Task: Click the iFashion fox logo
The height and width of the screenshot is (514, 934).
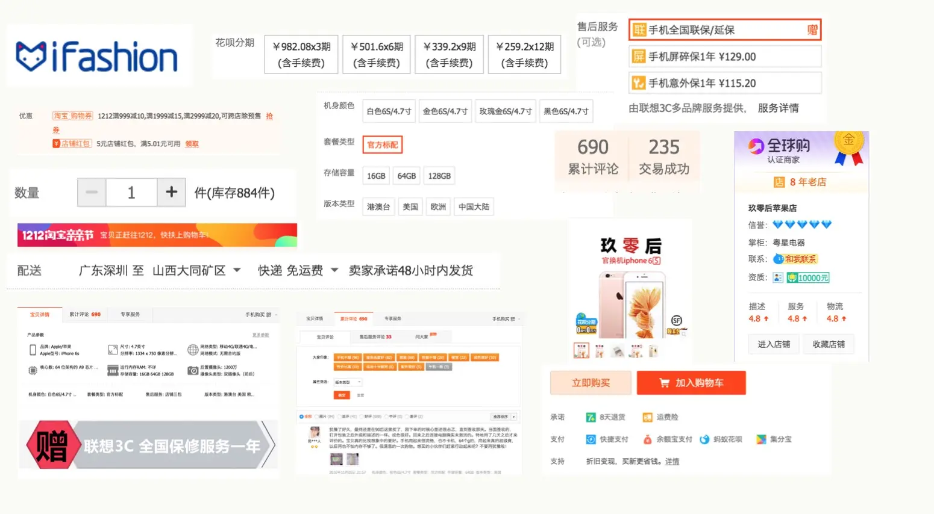Action: (31, 57)
